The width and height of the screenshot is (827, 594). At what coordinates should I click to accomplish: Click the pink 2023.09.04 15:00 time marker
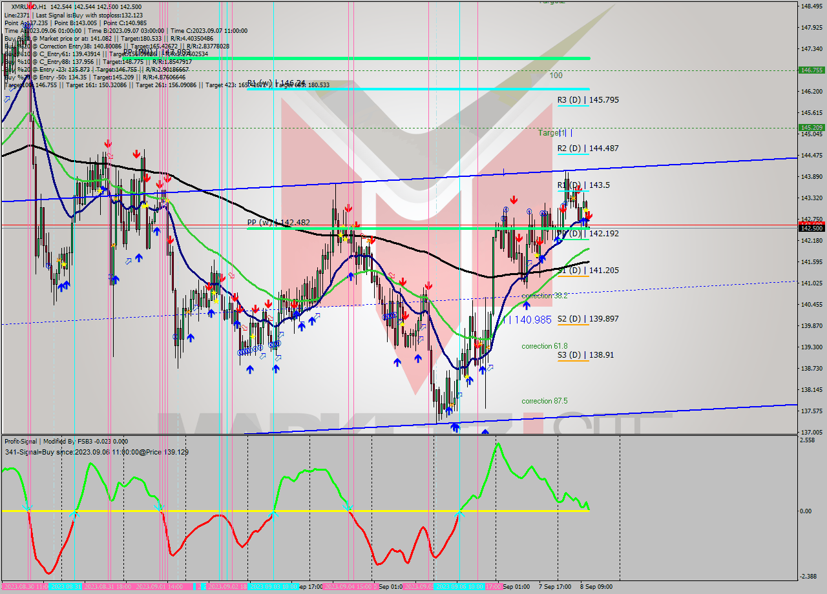pos(348,587)
